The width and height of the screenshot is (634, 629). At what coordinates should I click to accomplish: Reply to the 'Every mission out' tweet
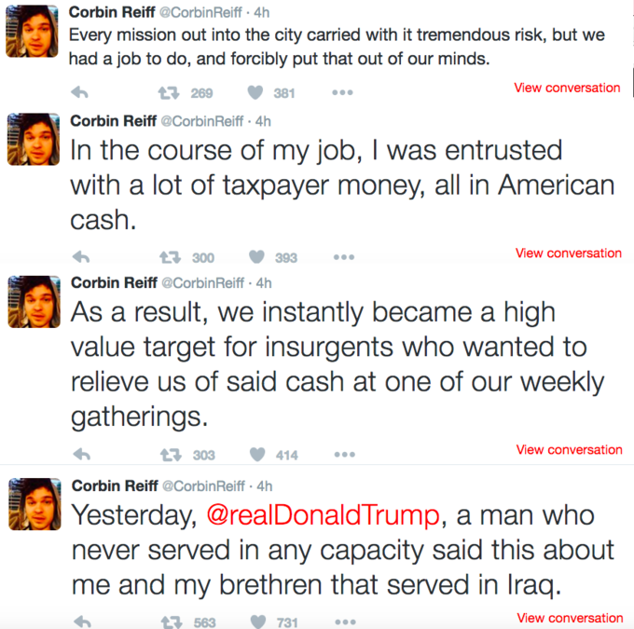coord(79,93)
